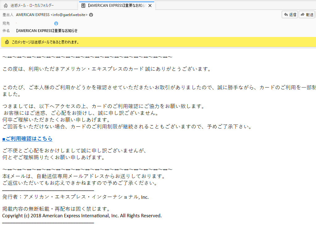
Task: Click the line ご返信いただいてもお応えできかねます
Action: click(x=80, y=183)
